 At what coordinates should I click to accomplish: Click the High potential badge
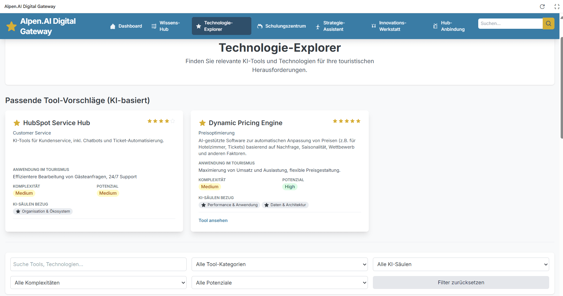(x=290, y=187)
